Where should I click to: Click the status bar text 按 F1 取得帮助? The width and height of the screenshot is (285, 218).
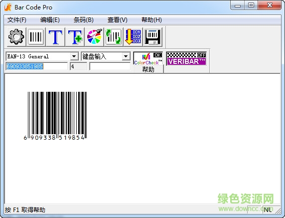[x=25, y=210]
